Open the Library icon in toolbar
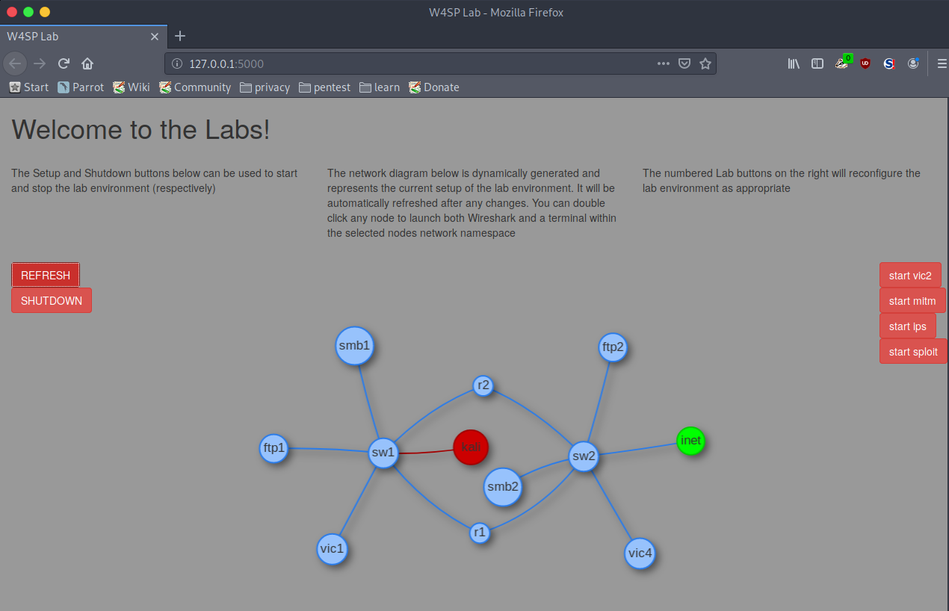 click(x=794, y=63)
